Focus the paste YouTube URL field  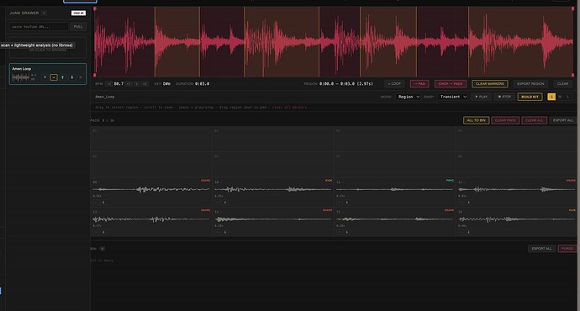tap(39, 27)
